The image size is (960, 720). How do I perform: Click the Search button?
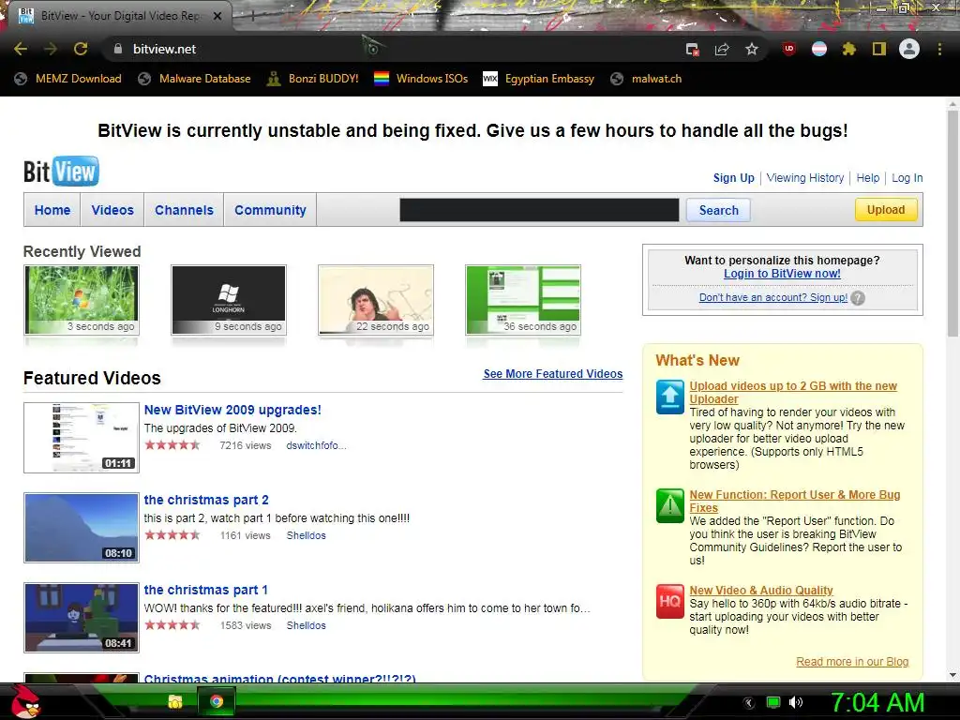tap(719, 210)
